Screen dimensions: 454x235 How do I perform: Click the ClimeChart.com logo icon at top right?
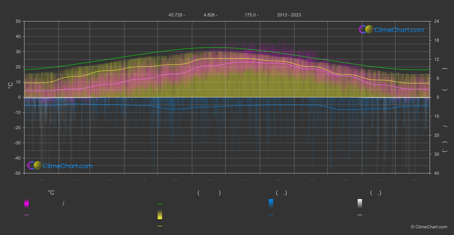point(366,29)
